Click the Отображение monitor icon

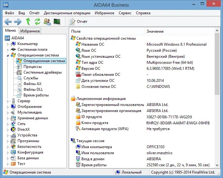click(13, 107)
